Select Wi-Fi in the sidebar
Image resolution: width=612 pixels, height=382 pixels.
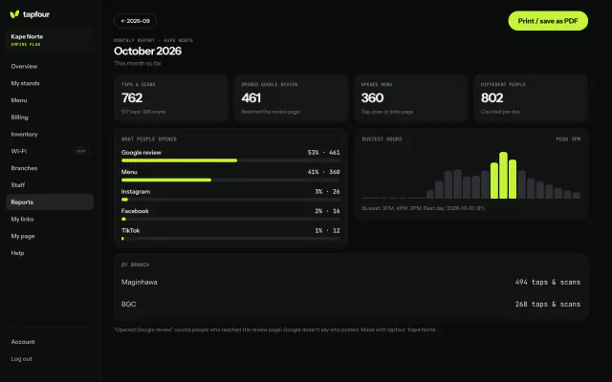tap(50, 151)
